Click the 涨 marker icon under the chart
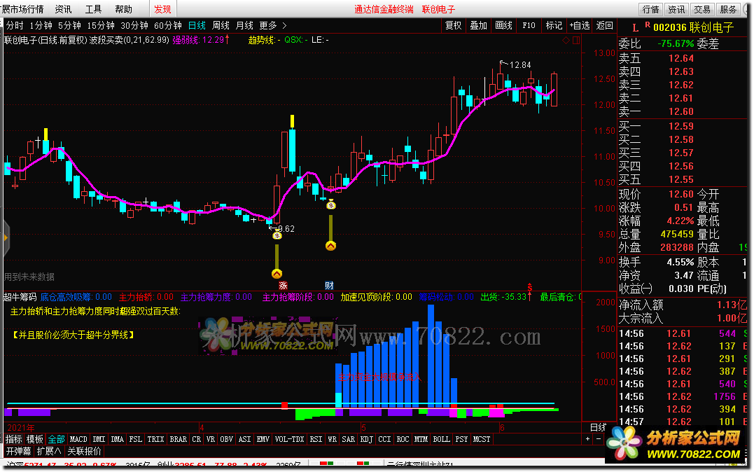The width and height of the screenshot is (754, 472). coord(283,285)
